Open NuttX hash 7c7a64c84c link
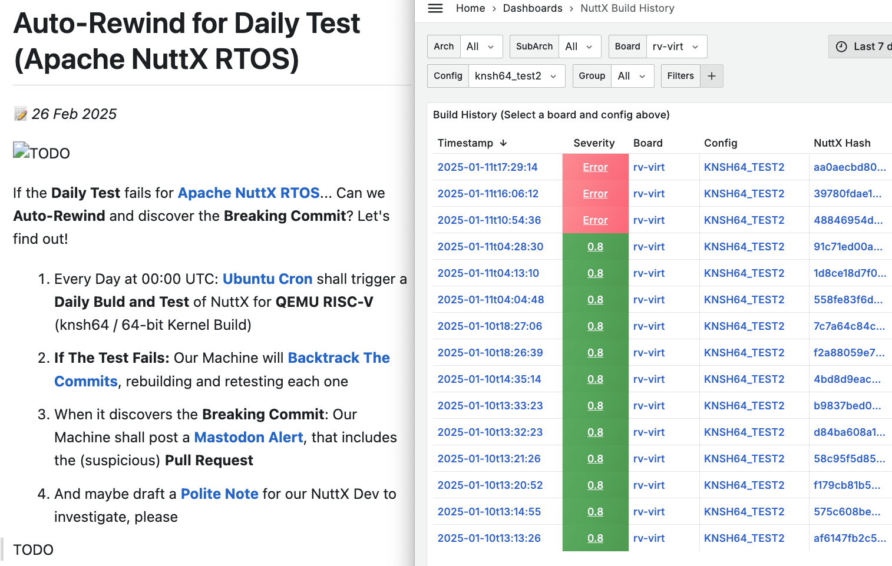Screen dimensions: 892x566 click(849, 326)
